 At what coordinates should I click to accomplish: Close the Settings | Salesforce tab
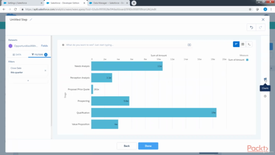[41, 3]
